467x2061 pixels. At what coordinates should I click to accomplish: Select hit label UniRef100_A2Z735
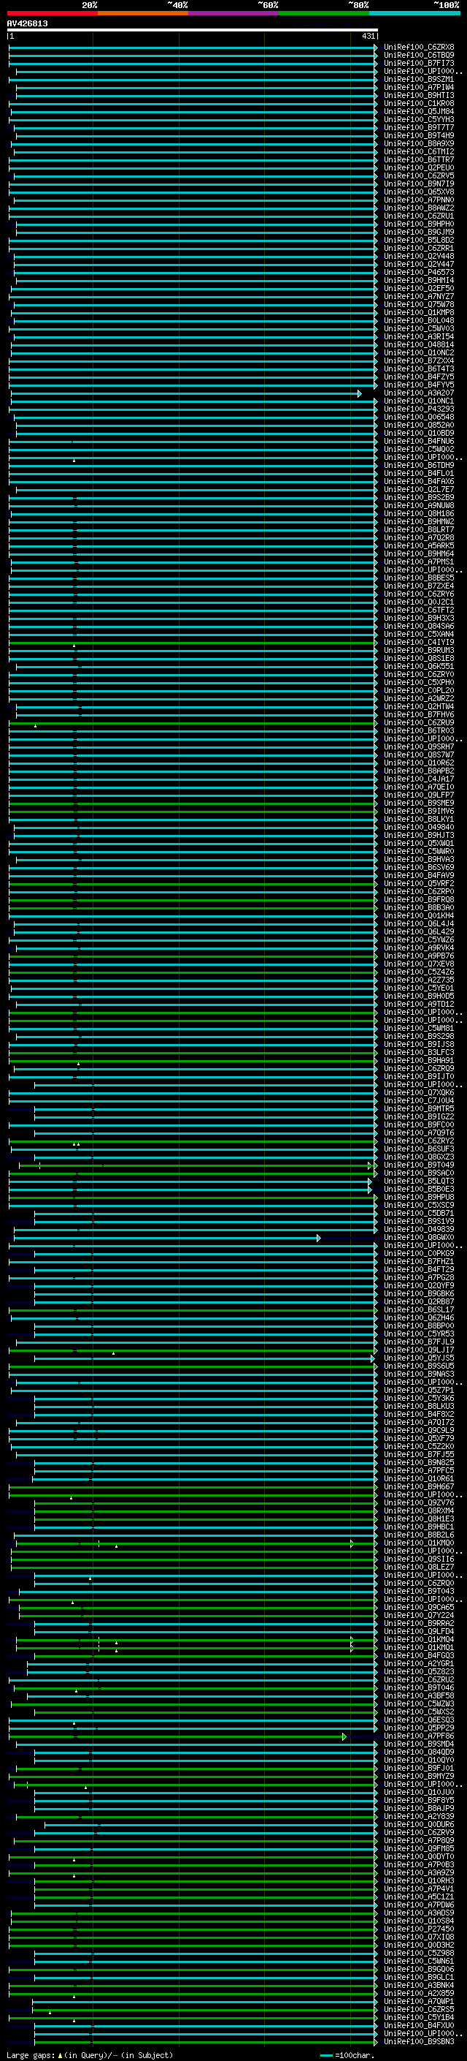(x=419, y=980)
